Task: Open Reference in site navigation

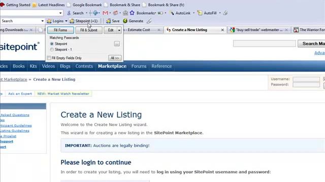Action: point(161,66)
